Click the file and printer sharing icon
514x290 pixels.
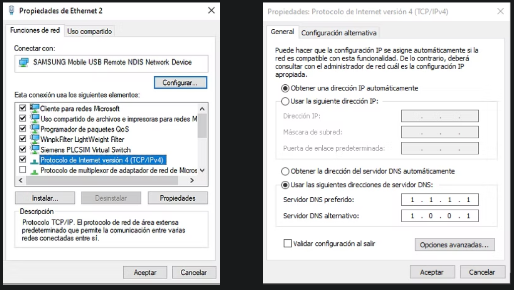click(35, 118)
